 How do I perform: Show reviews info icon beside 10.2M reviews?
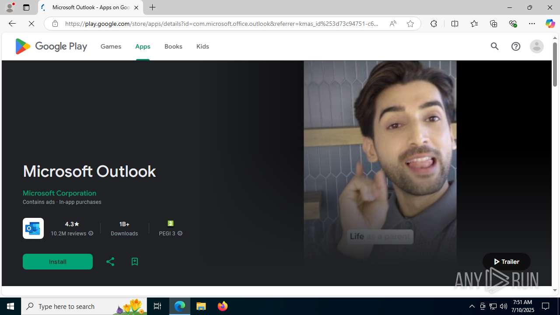coord(91,234)
